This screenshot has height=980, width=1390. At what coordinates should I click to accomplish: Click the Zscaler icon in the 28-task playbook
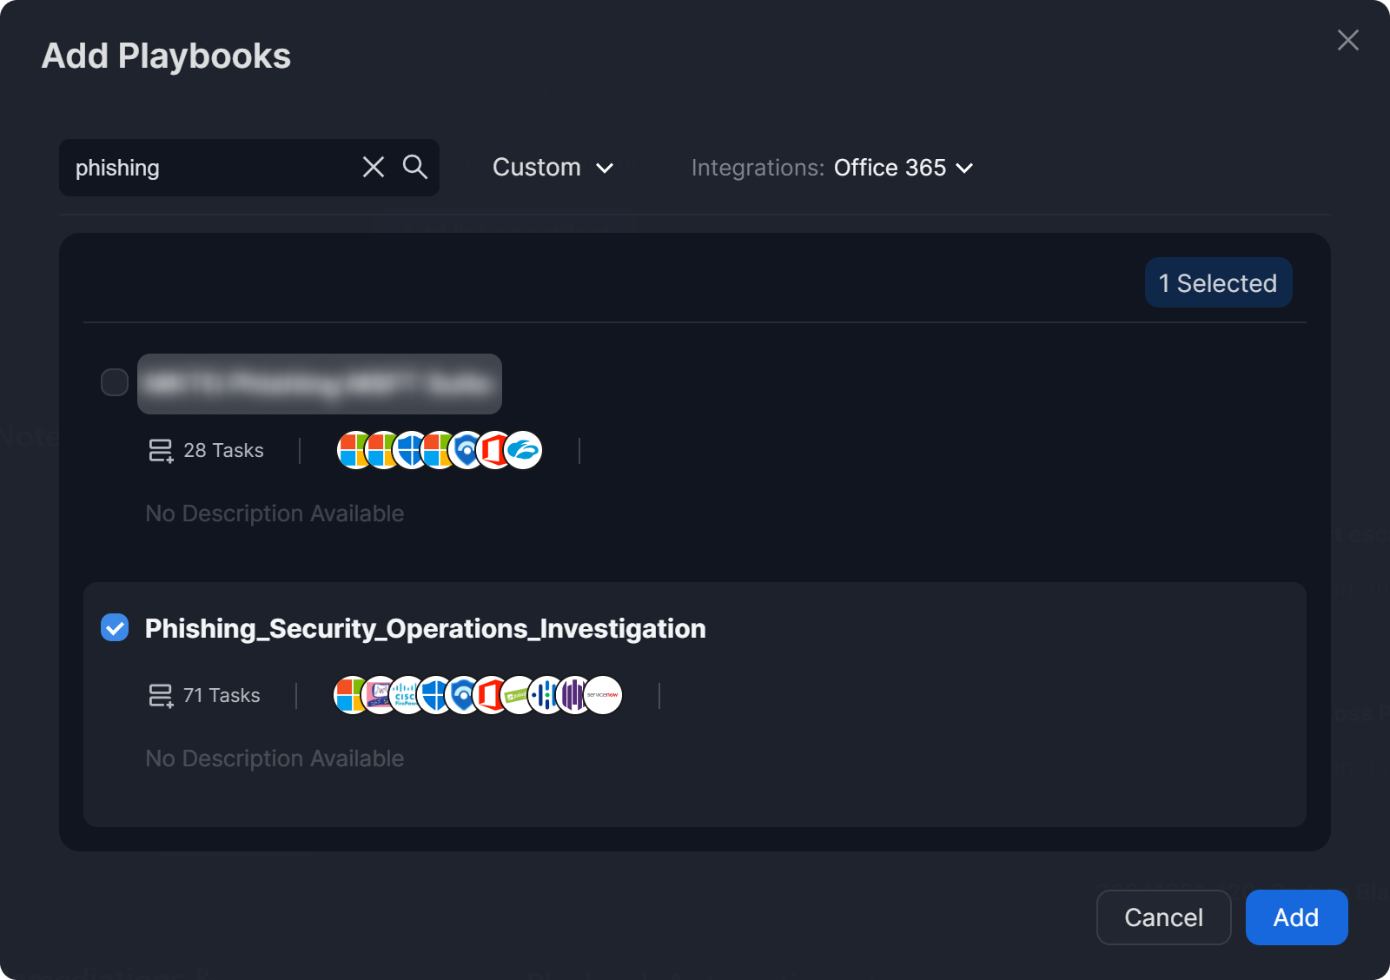tap(524, 450)
